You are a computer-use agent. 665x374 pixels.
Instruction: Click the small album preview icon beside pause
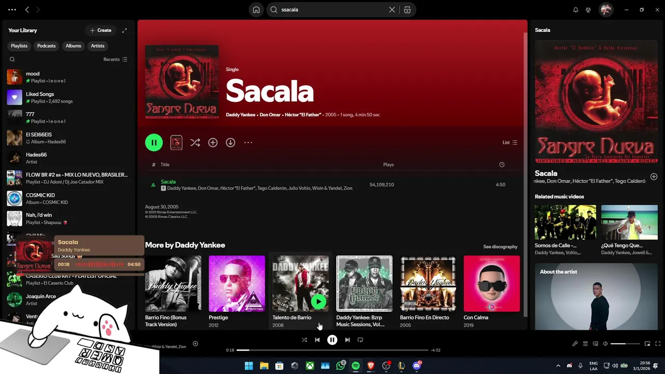point(176,142)
